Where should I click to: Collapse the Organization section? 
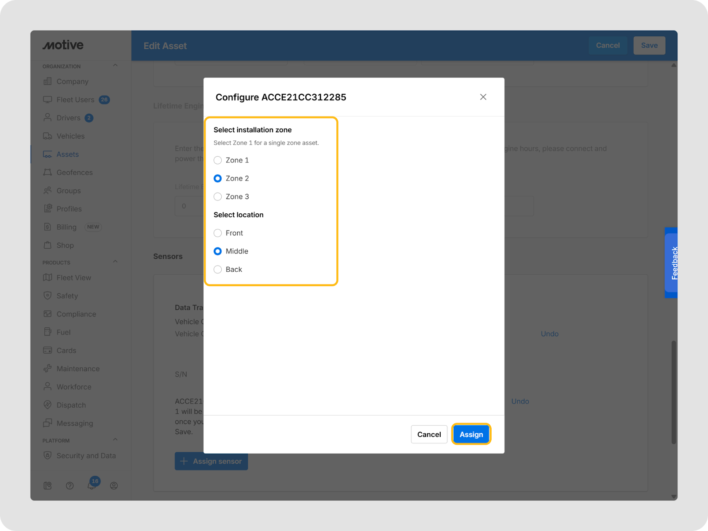point(115,65)
